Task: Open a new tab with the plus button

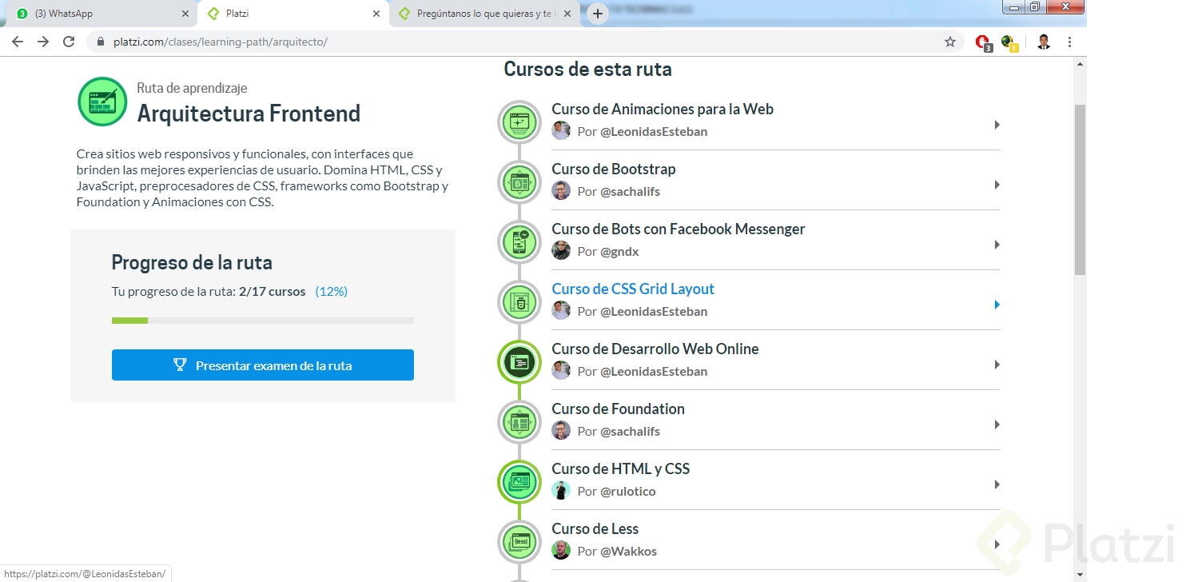Action: [597, 14]
